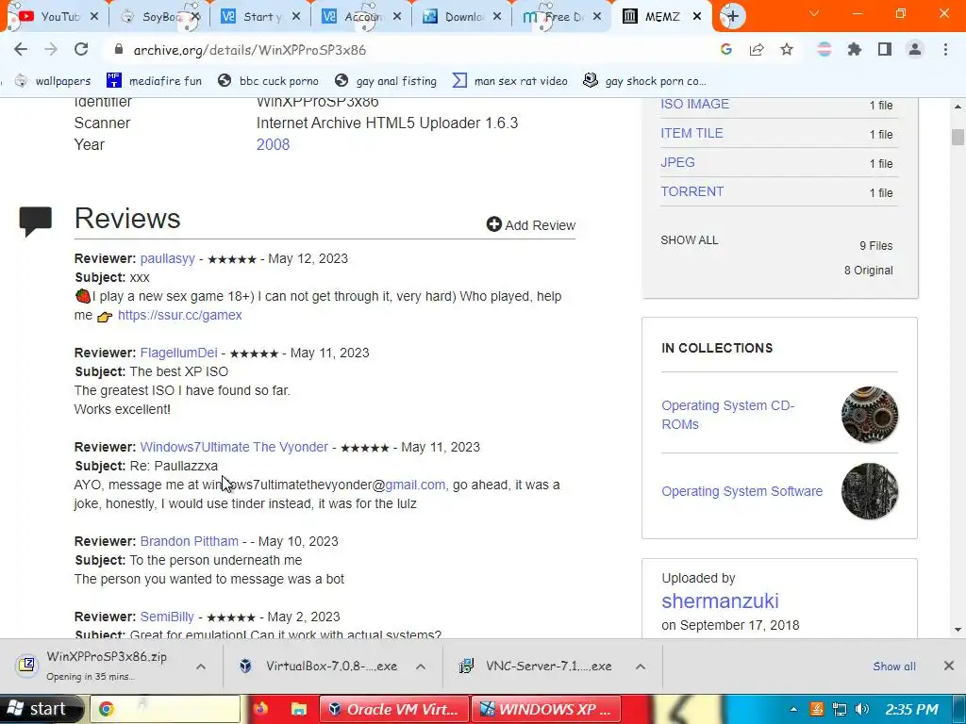This screenshot has height=724, width=966.
Task: Open reviewer Brandon Pittham's profile
Action: point(189,541)
